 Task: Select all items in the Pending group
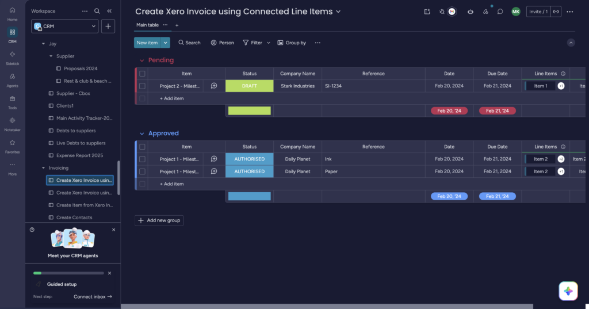tap(143, 74)
